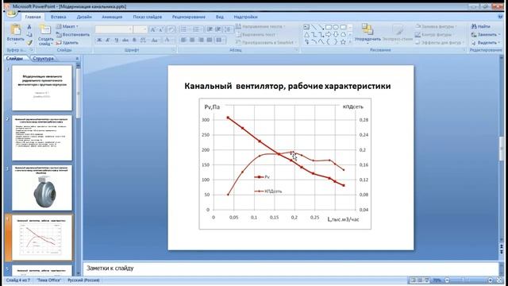
Task: Click the Format Painter brush icon
Action: 29,42
